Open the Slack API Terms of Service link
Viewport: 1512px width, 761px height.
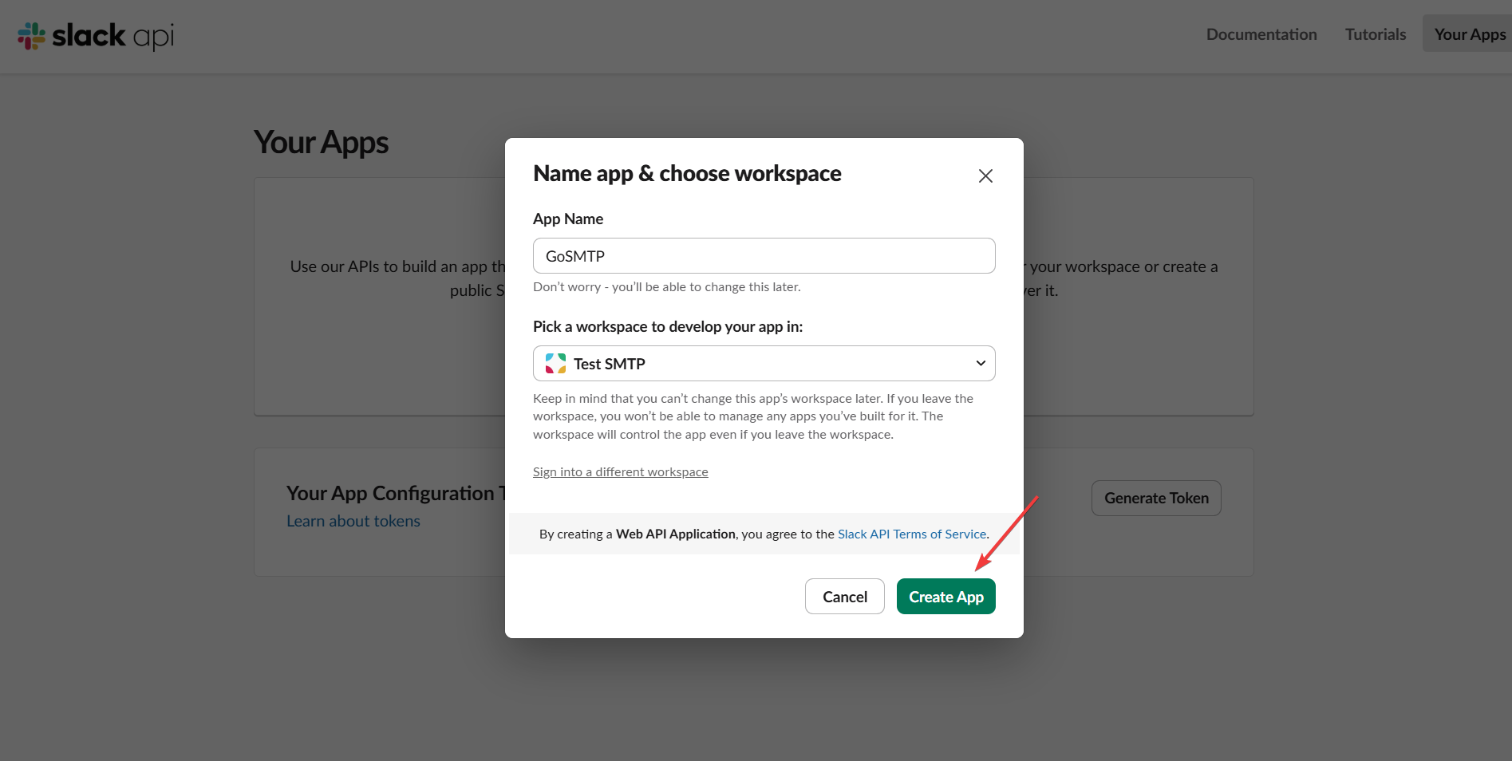tap(911, 534)
